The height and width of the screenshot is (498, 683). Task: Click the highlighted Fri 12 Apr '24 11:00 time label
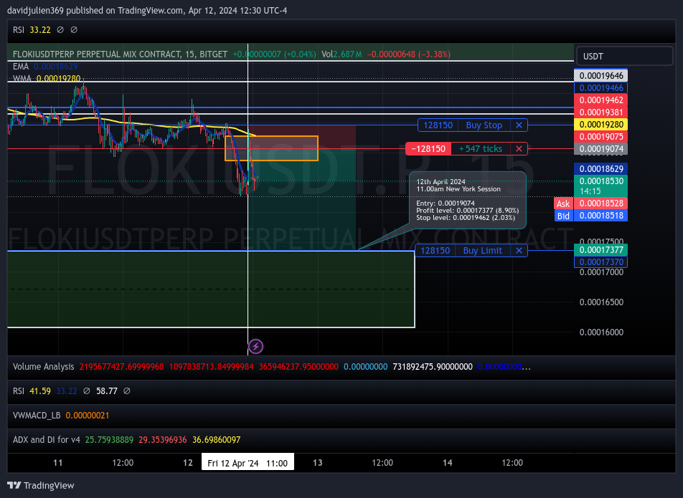[248, 463]
